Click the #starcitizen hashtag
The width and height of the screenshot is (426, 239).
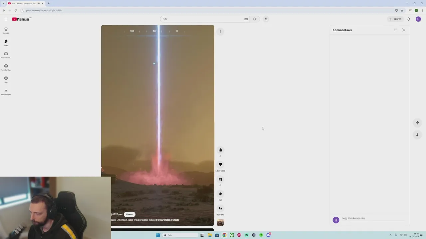click(x=164, y=220)
